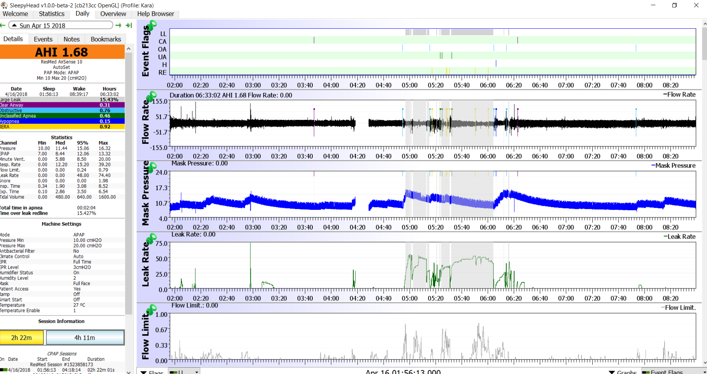Click the Unclassified Apnea green event row
Screen dimensions: 707x374
[x=62, y=116]
